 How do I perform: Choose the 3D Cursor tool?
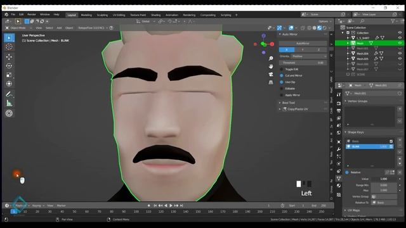(x=9, y=47)
